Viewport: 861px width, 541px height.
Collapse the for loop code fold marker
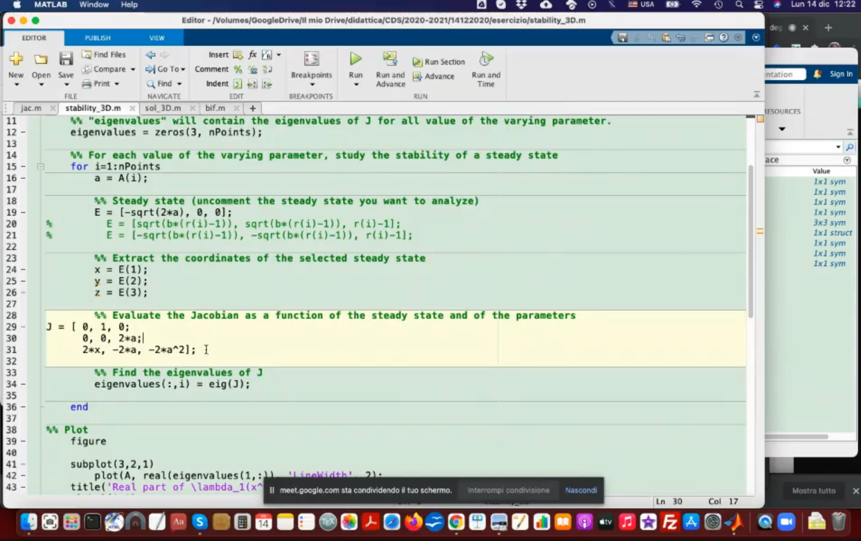click(40, 167)
